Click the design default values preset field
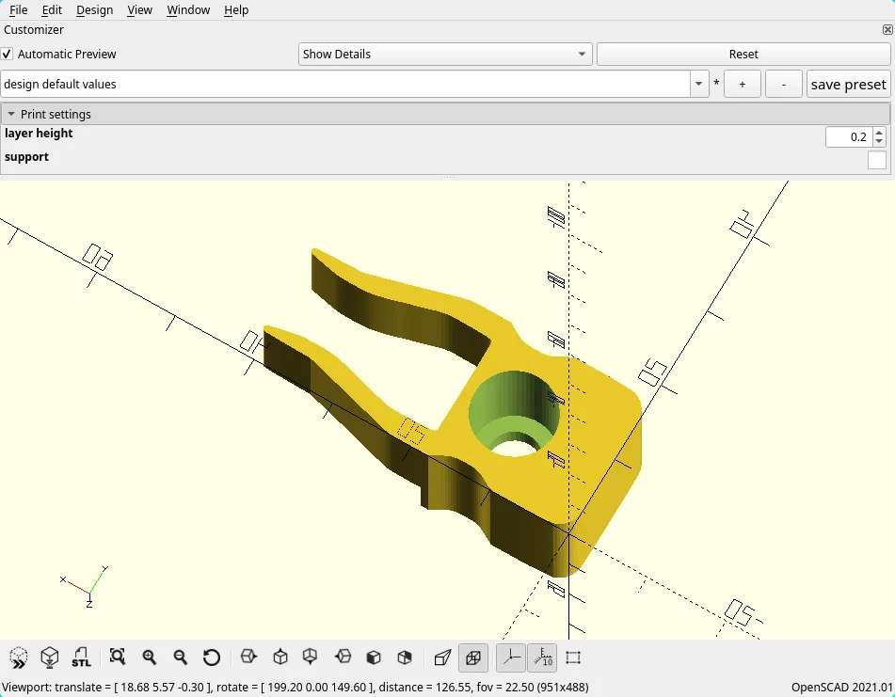 346,85
